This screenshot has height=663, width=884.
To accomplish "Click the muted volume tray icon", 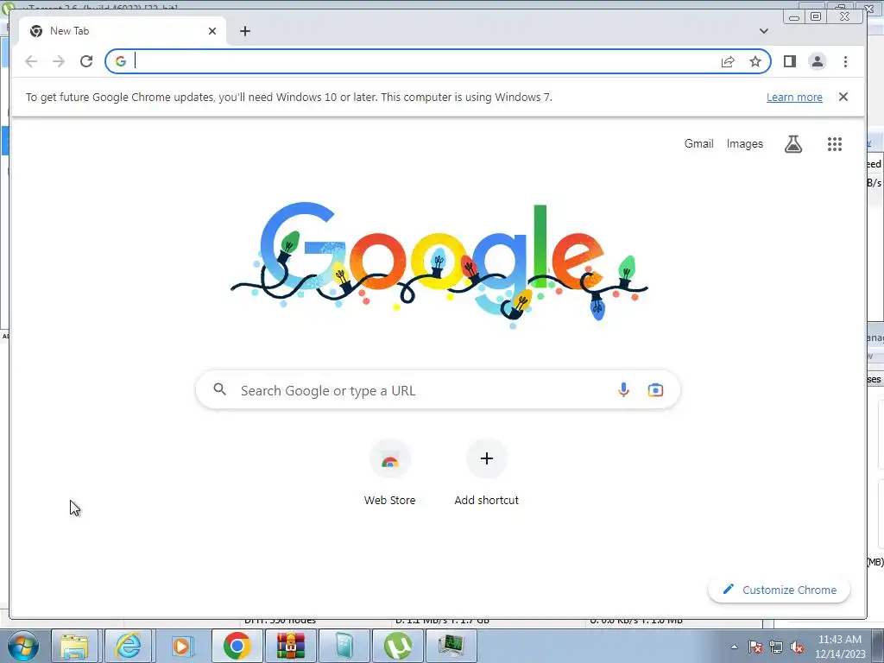I will pos(797,647).
